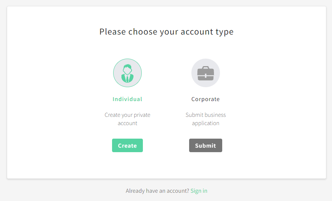Tap the man-with-tie icon above Individual
The width and height of the screenshot is (332, 201).
(127, 73)
